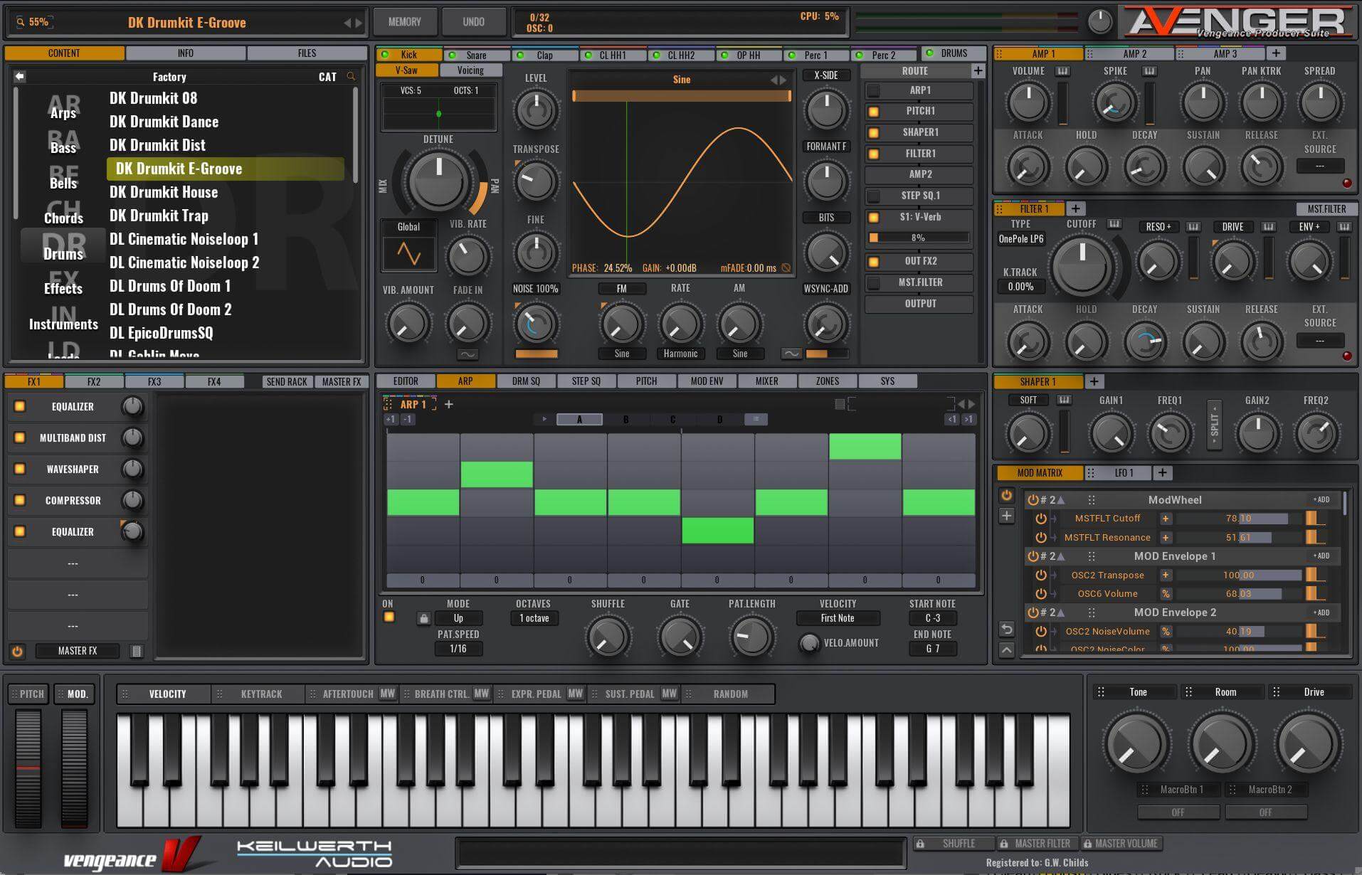Click the mod matrix add-slot plus icon

tap(1006, 516)
